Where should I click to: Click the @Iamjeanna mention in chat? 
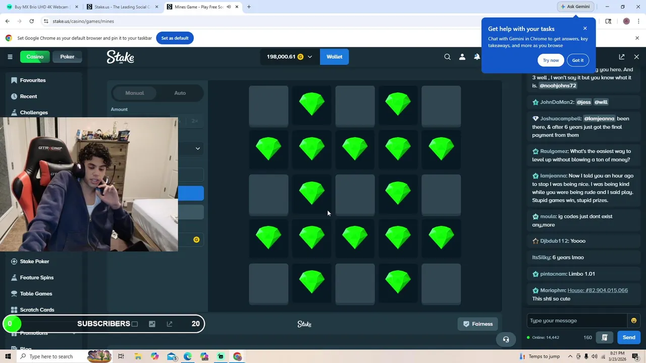point(600,118)
